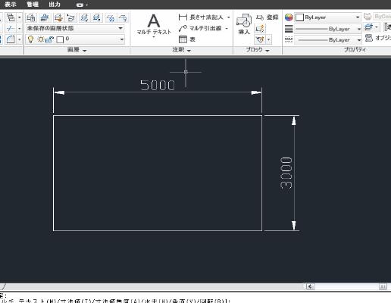Click the プロパティ panel title
Screen dimensions: 391x303
click(x=355, y=50)
